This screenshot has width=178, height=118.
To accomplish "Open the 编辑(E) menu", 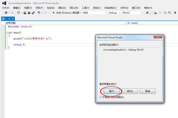I will pyautogui.click(x=17, y=8).
